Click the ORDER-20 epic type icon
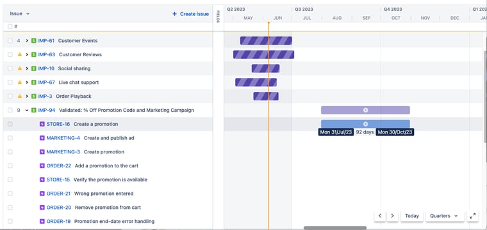The height and width of the screenshot is (230, 487). tap(42, 208)
